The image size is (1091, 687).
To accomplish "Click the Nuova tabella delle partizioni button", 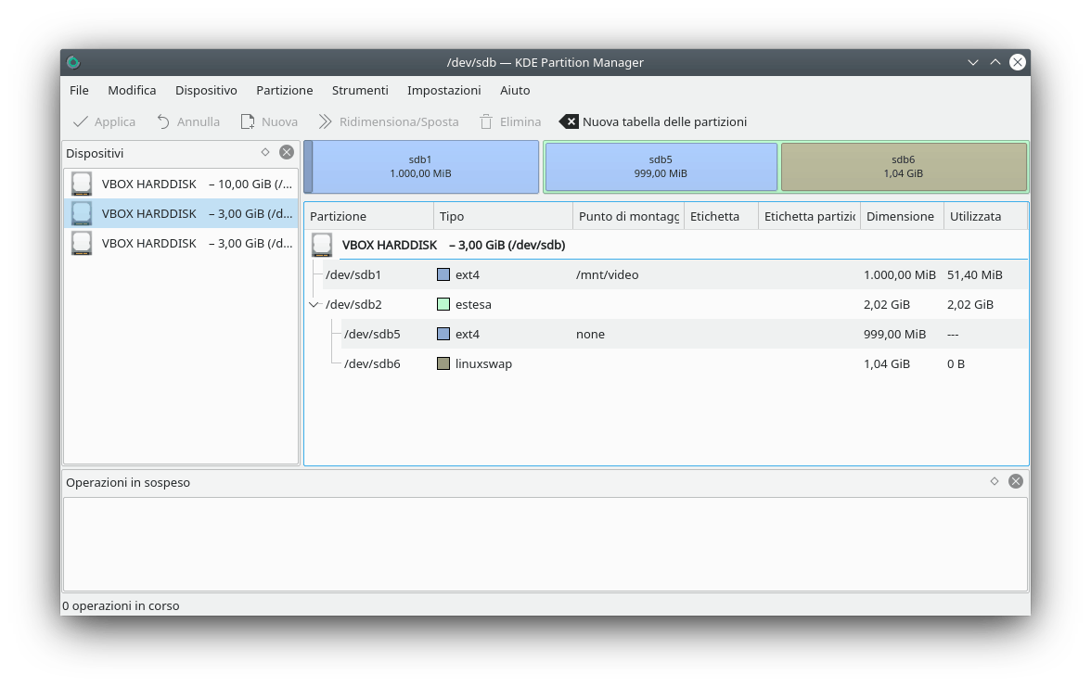I will (x=653, y=121).
